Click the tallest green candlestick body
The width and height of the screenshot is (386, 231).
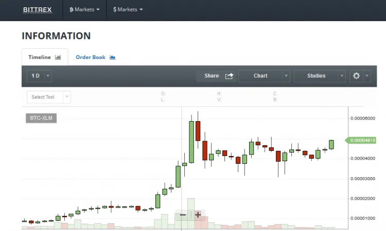pos(191,142)
